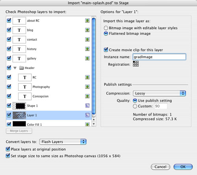The width and height of the screenshot is (197, 175).
Task: Select the gallery layer name
Action: coord(32,58)
